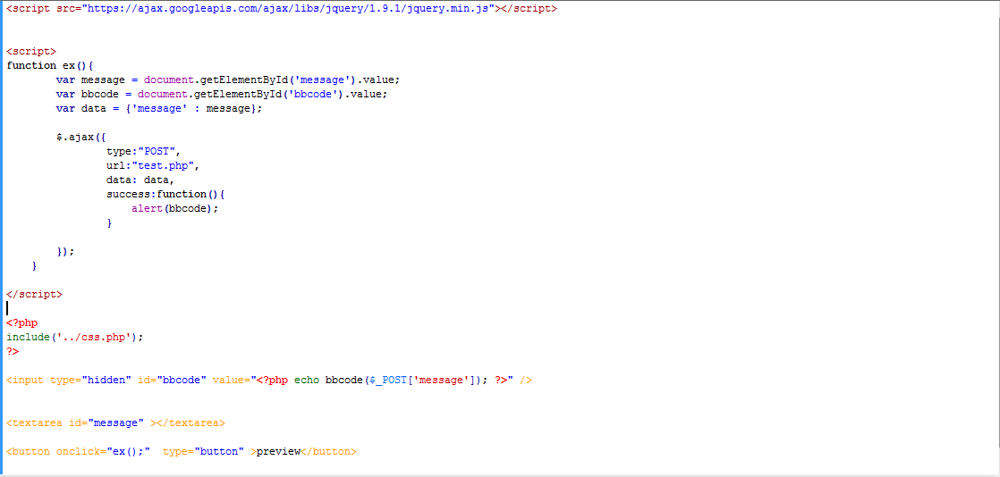Click the button onclick="ex();" line
Viewport: 1000px width, 477px height.
182,451
